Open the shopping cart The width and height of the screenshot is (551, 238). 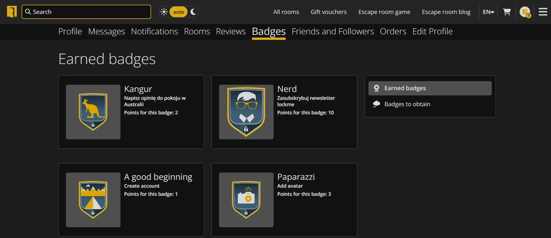tap(507, 12)
